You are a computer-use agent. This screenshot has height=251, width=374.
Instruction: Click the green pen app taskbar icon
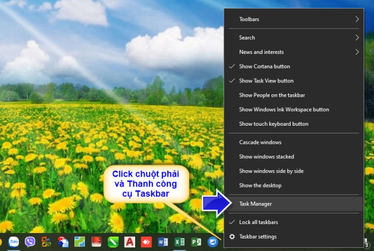tap(113, 242)
